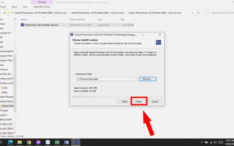Select the FOutput folder in the sidebar
This screenshot has width=234, height=146.
(4, 111)
